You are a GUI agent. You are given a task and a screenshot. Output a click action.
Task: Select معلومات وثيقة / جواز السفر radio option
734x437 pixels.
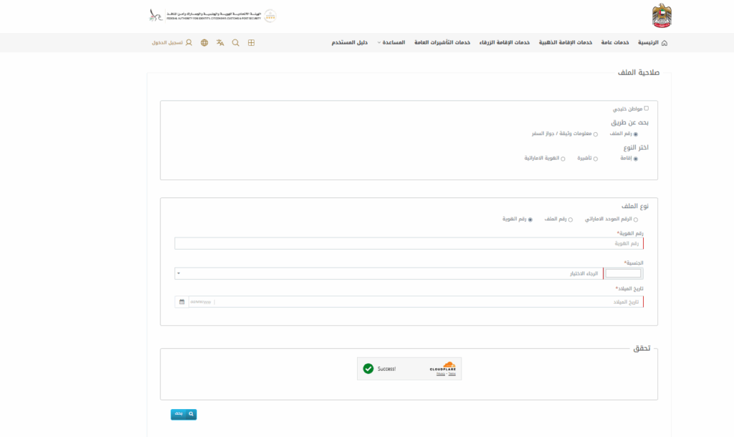click(596, 134)
